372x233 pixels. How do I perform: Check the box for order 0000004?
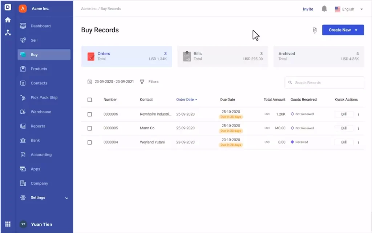(x=89, y=142)
